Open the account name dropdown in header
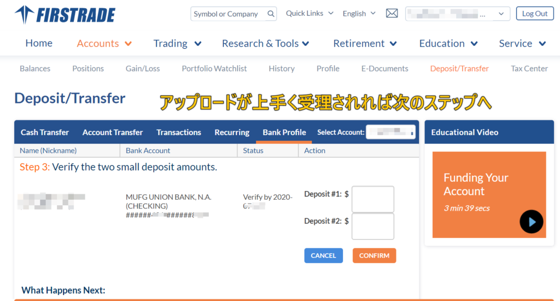The width and height of the screenshot is (560, 301). coord(458,14)
